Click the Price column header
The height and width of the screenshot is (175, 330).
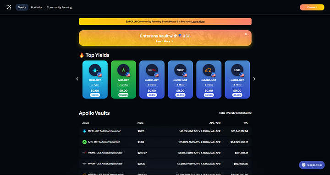pos(140,123)
